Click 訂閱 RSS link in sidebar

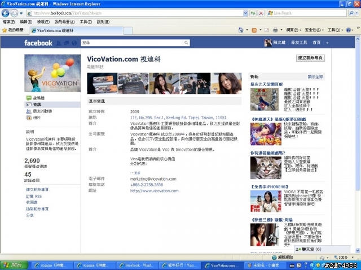tap(34, 196)
